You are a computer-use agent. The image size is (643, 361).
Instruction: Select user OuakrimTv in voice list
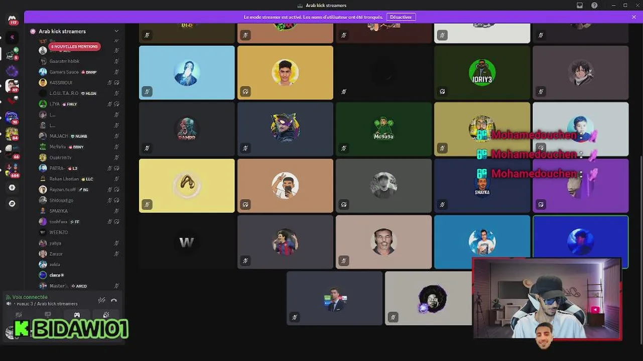coord(79,157)
